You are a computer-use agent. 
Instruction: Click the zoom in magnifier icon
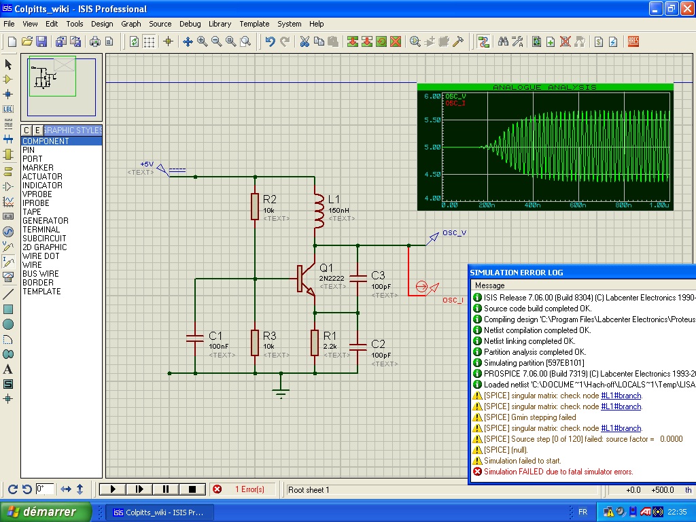pyautogui.click(x=203, y=41)
